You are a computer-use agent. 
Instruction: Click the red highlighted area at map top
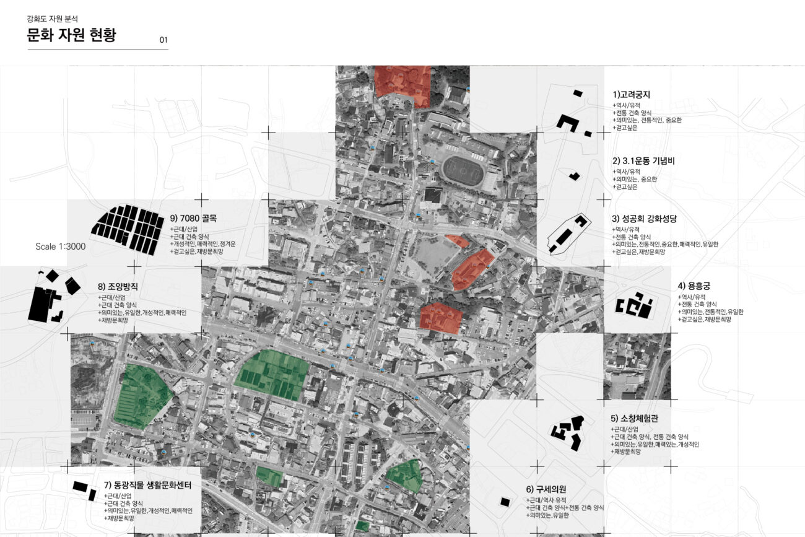pyautogui.click(x=402, y=83)
